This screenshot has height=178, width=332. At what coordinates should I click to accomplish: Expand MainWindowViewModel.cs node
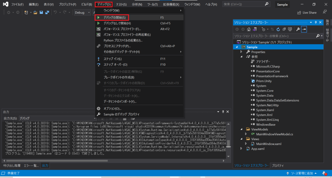pos(246,134)
